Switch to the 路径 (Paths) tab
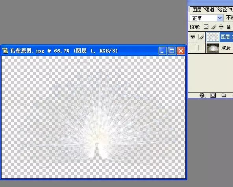This screenshot has width=233, height=187. [222, 10]
